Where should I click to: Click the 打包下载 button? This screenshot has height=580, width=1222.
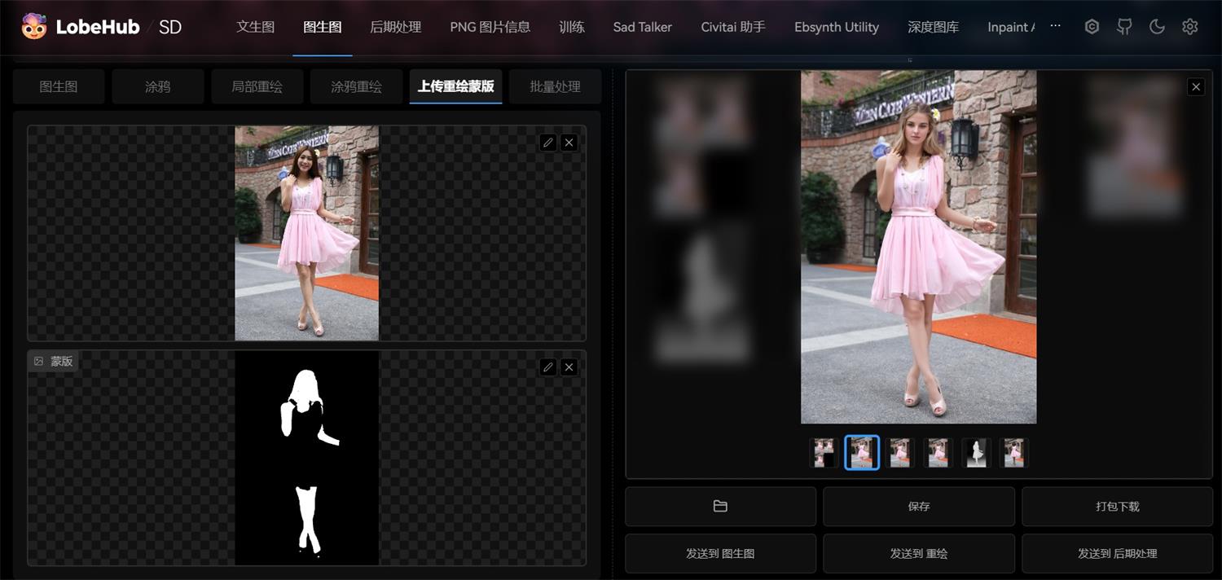(1118, 507)
